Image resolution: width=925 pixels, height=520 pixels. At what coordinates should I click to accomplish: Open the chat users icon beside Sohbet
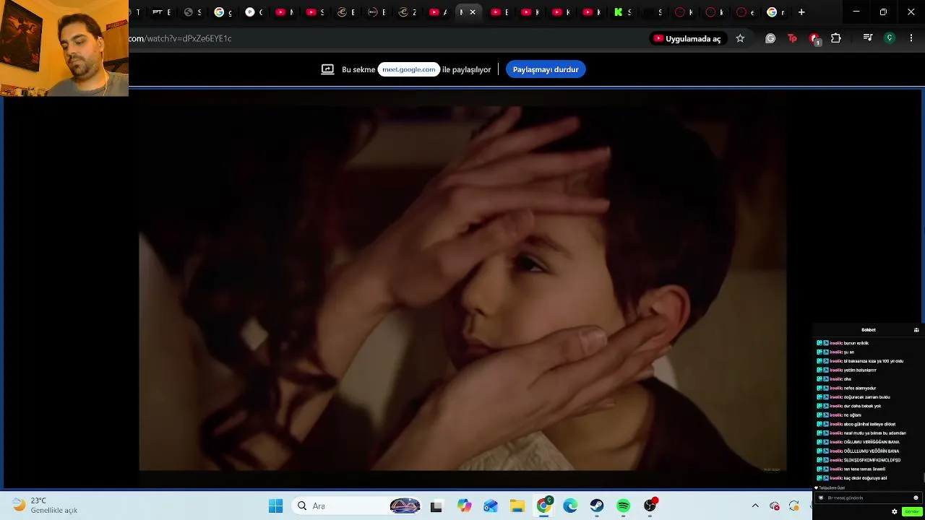click(916, 330)
